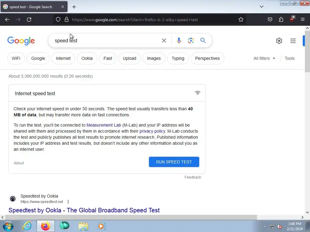The height and width of the screenshot is (232, 310).
Task: Start search by voice microphone
Action: pyautogui.click(x=179, y=40)
